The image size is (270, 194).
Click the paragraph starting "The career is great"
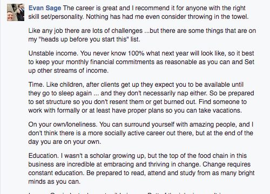point(138,12)
